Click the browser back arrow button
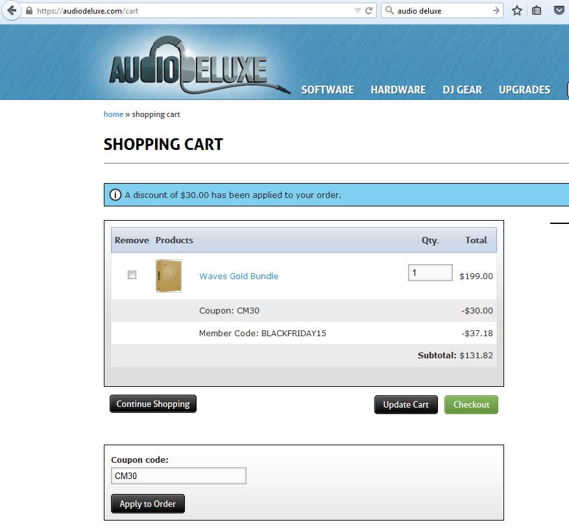Viewport: 569px width, 529px height. pos(12,10)
